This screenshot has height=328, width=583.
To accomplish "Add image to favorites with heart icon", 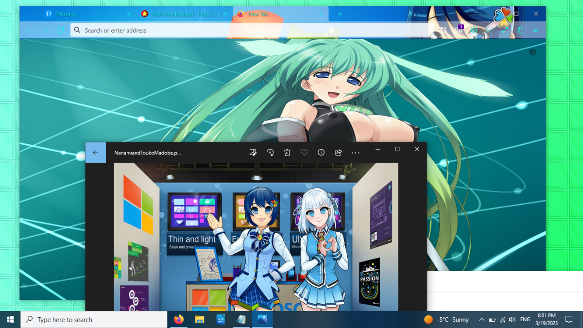I will pyautogui.click(x=304, y=153).
